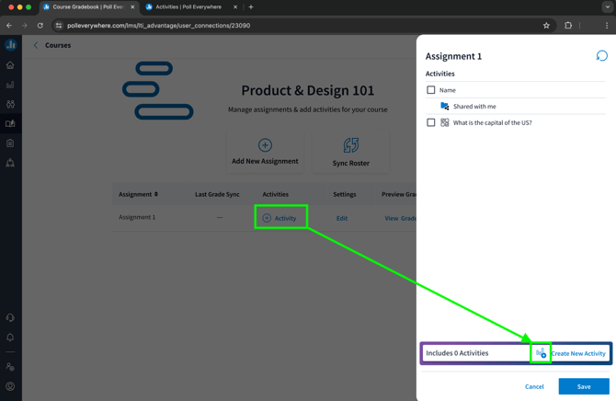Viewport: 616px width, 401px height.
Task: Open the notifications bell in sidebar
Action: click(x=10, y=338)
